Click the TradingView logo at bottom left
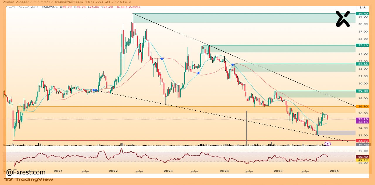The height and width of the screenshot is (185, 375). point(29,179)
